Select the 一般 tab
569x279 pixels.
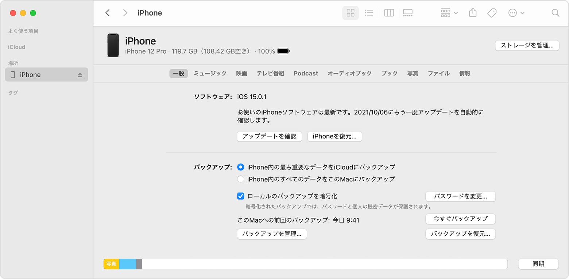(178, 74)
